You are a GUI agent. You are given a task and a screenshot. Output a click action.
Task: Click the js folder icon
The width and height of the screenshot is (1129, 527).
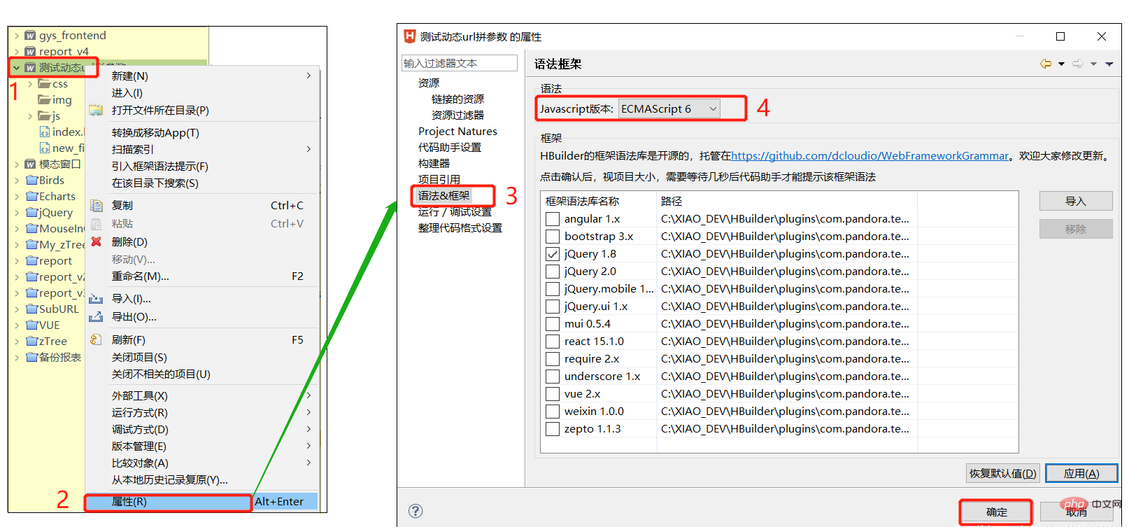point(44,116)
